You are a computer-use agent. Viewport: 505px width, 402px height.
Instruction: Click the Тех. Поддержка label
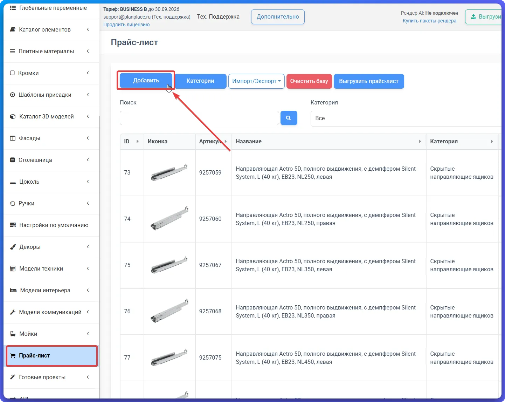(218, 17)
